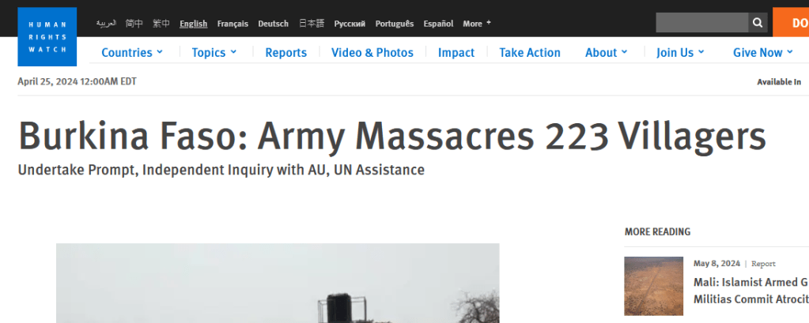The width and height of the screenshot is (809, 323).
Task: Show more languages with More +
Action: [477, 24]
